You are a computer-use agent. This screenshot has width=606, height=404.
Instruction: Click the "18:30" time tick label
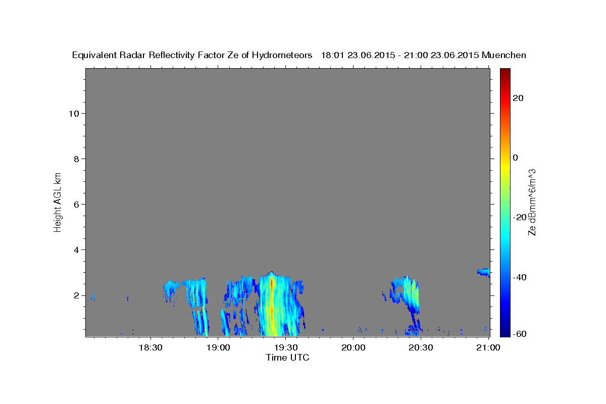coord(150,347)
